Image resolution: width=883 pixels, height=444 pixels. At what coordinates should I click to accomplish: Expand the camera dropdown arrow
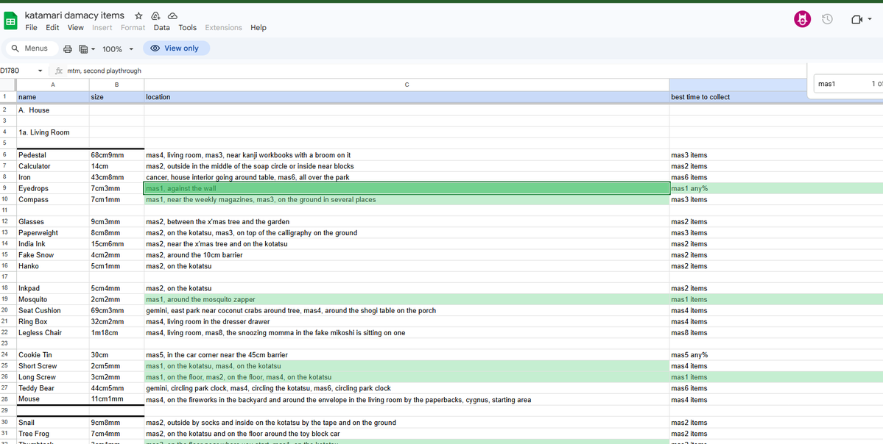(x=870, y=20)
